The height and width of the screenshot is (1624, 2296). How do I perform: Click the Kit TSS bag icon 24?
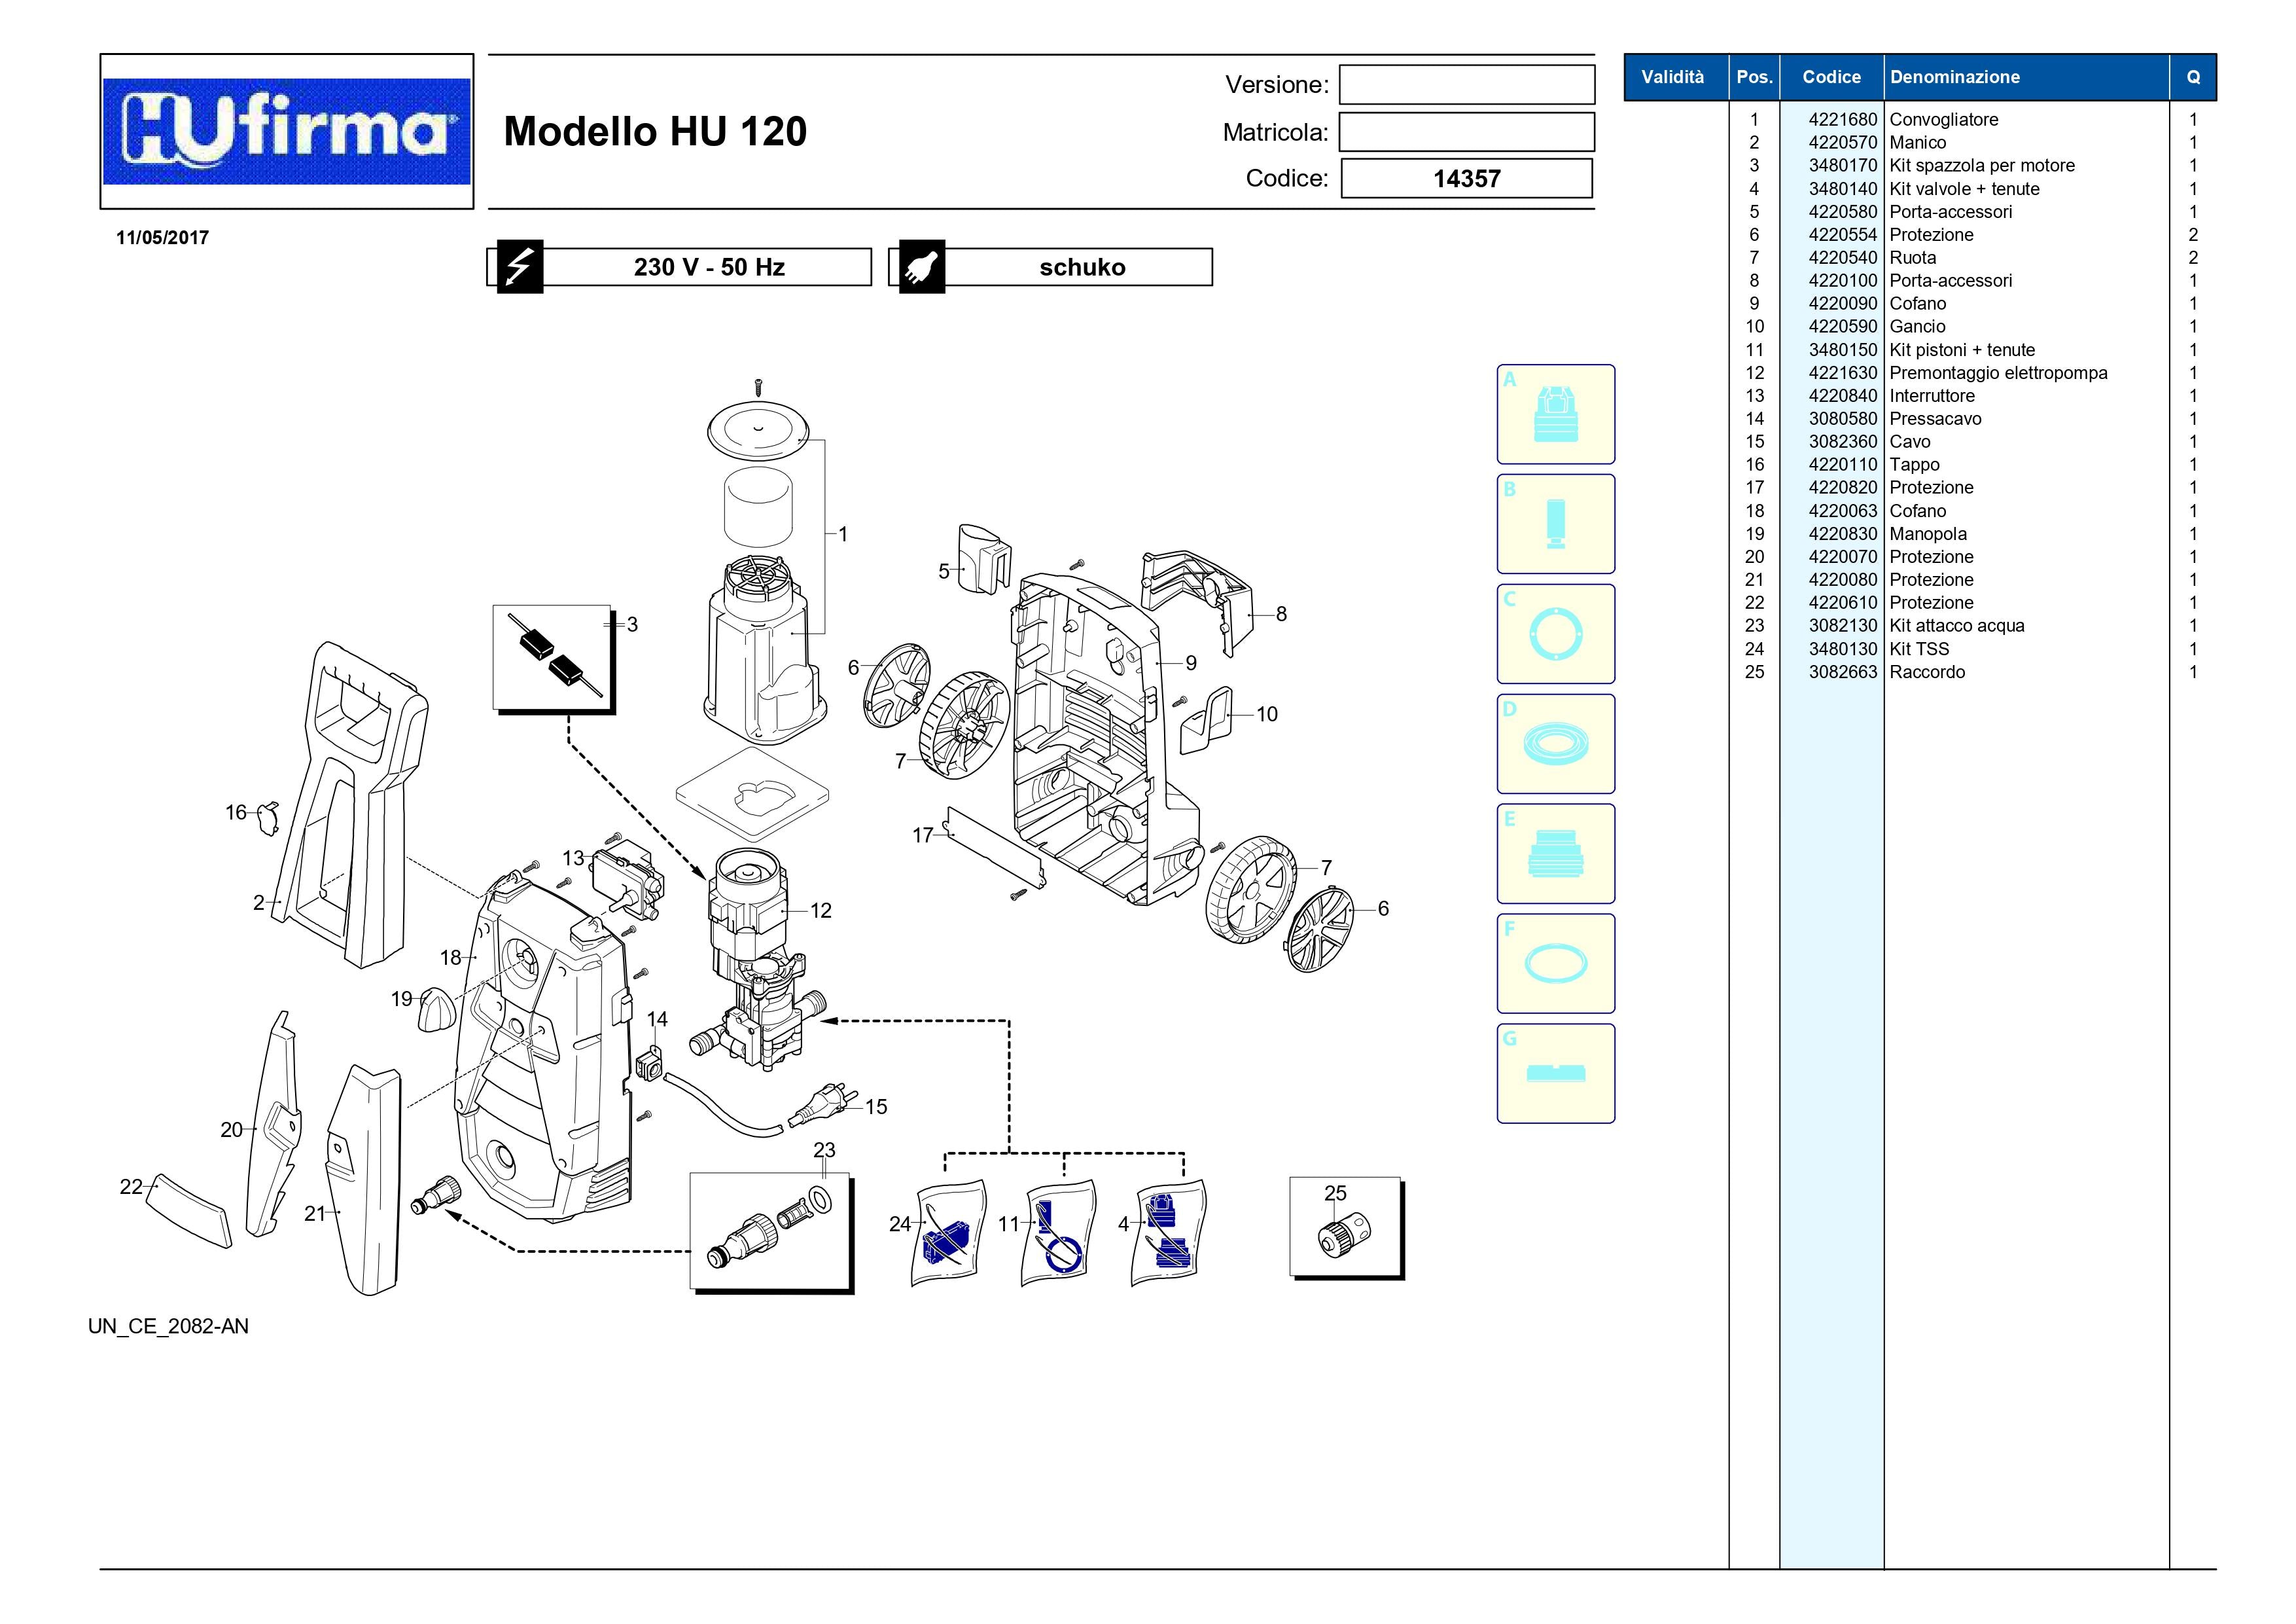tap(948, 1233)
